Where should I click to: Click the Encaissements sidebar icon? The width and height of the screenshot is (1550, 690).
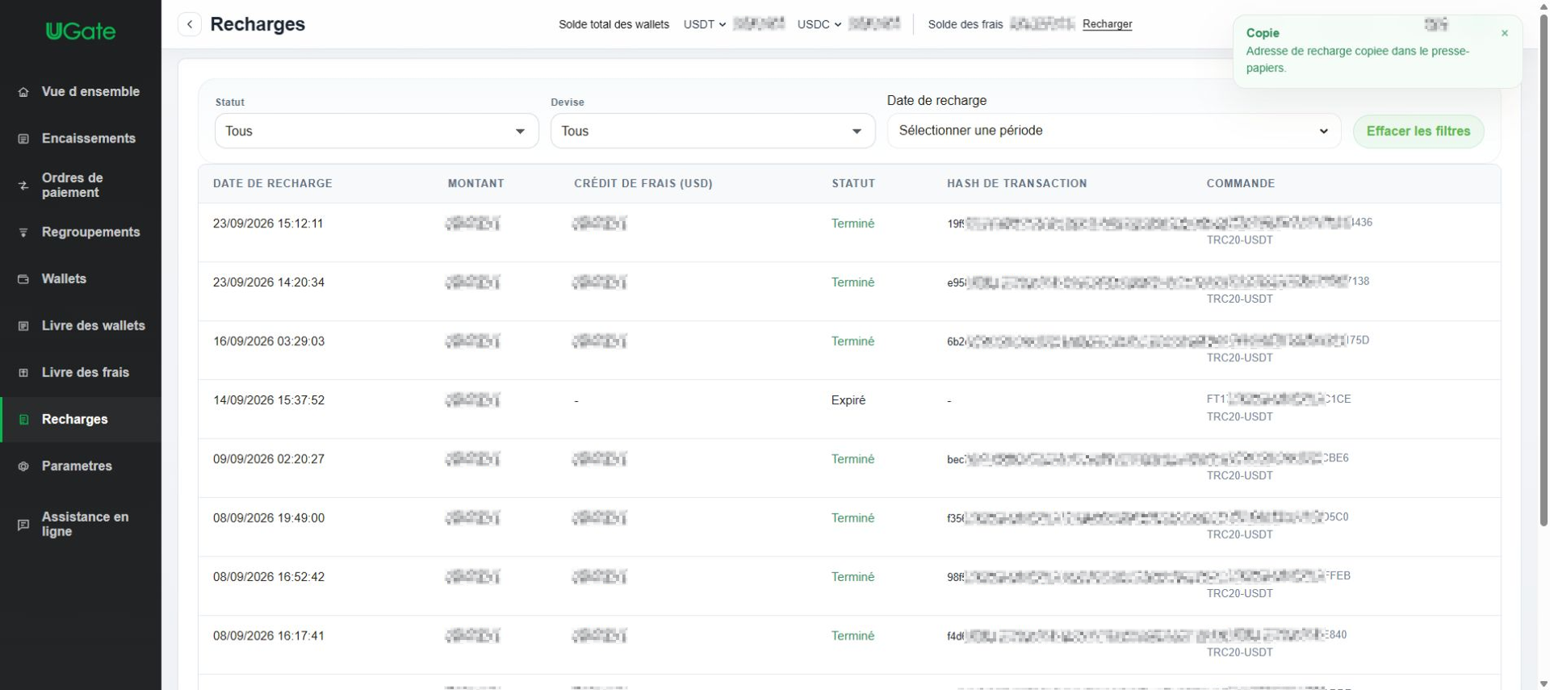click(x=23, y=139)
